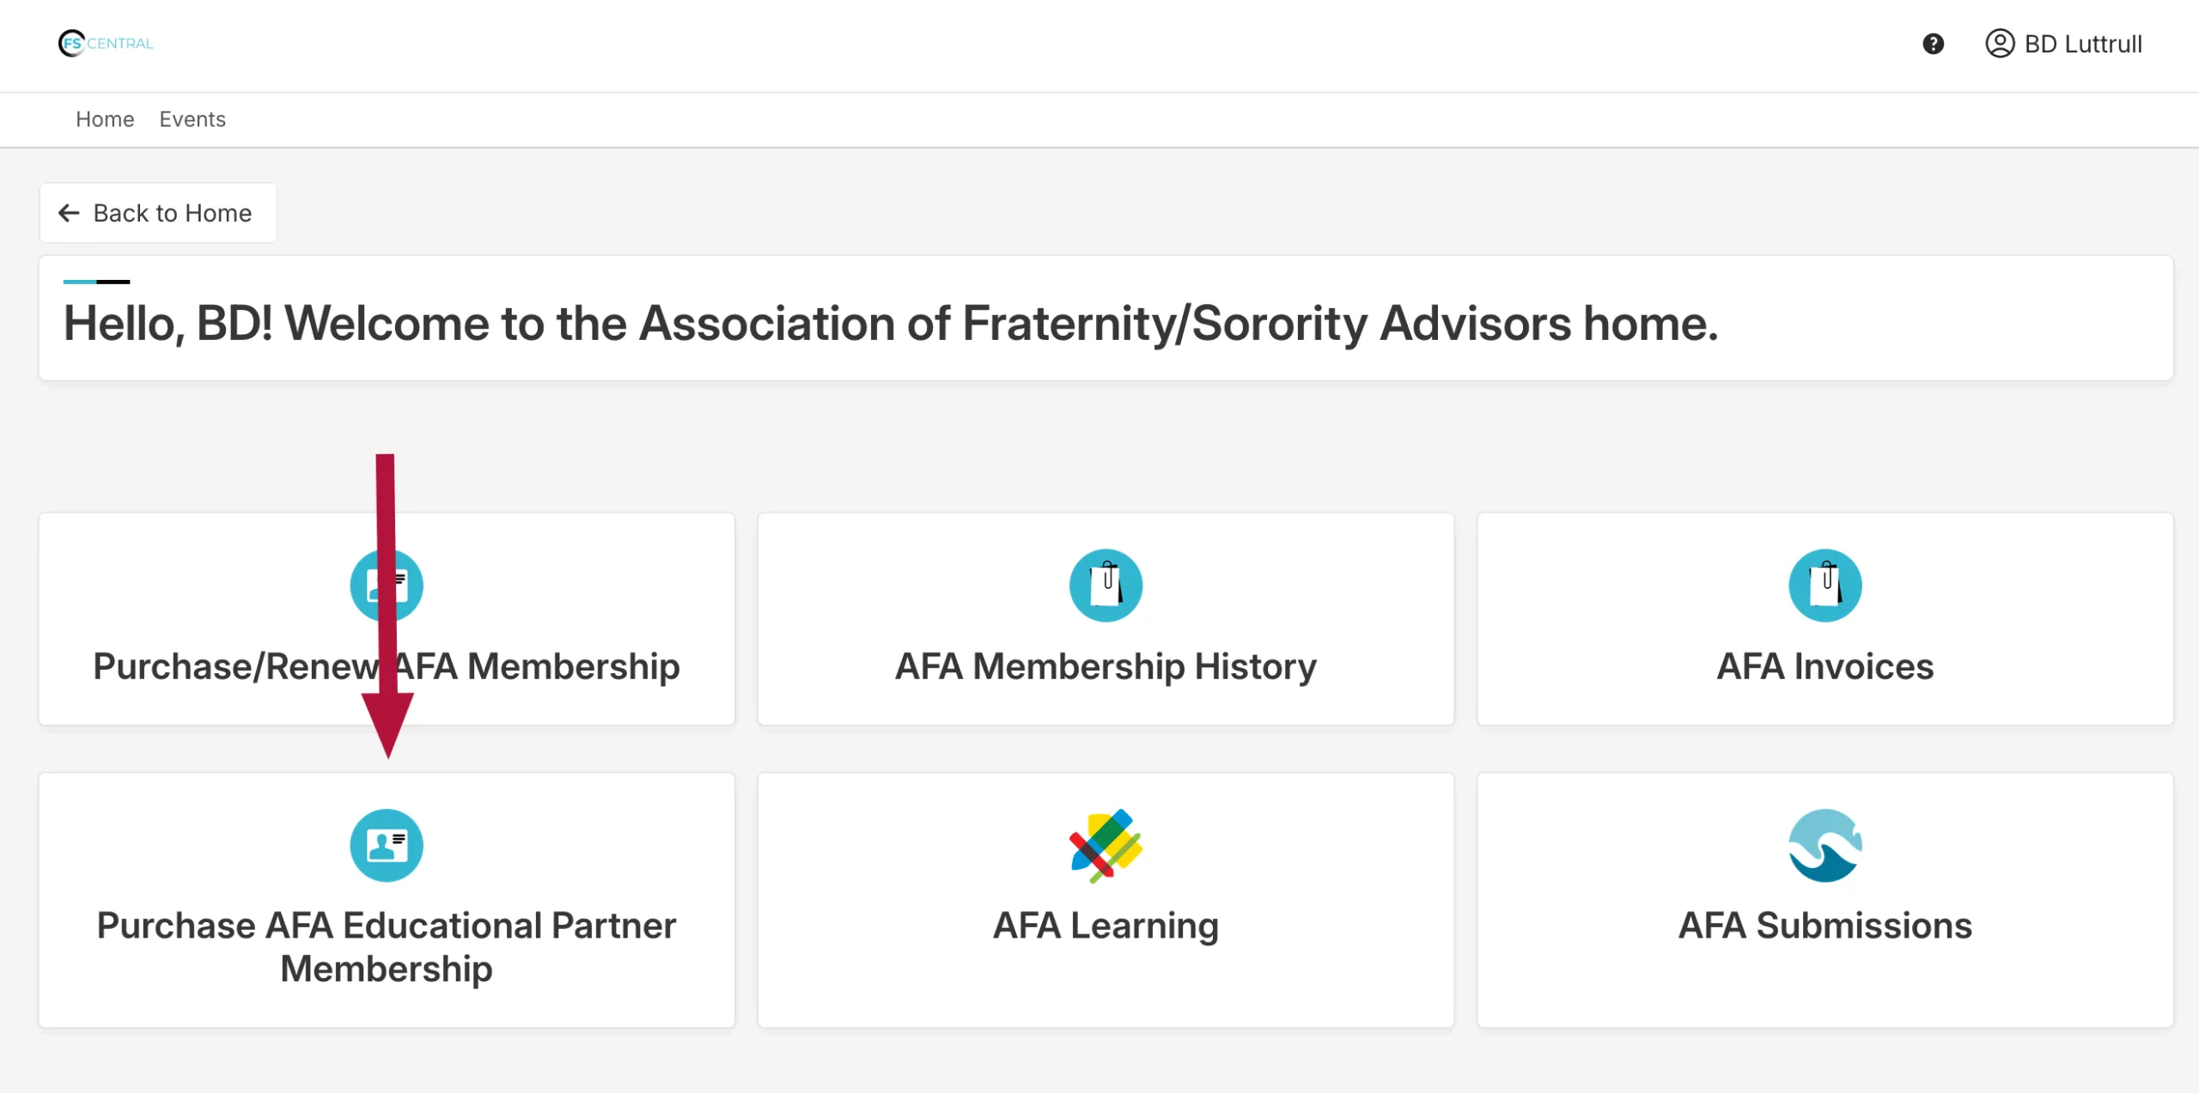Open the AFA Submissions title
Screen dimensions: 2199x1093
tap(1824, 926)
